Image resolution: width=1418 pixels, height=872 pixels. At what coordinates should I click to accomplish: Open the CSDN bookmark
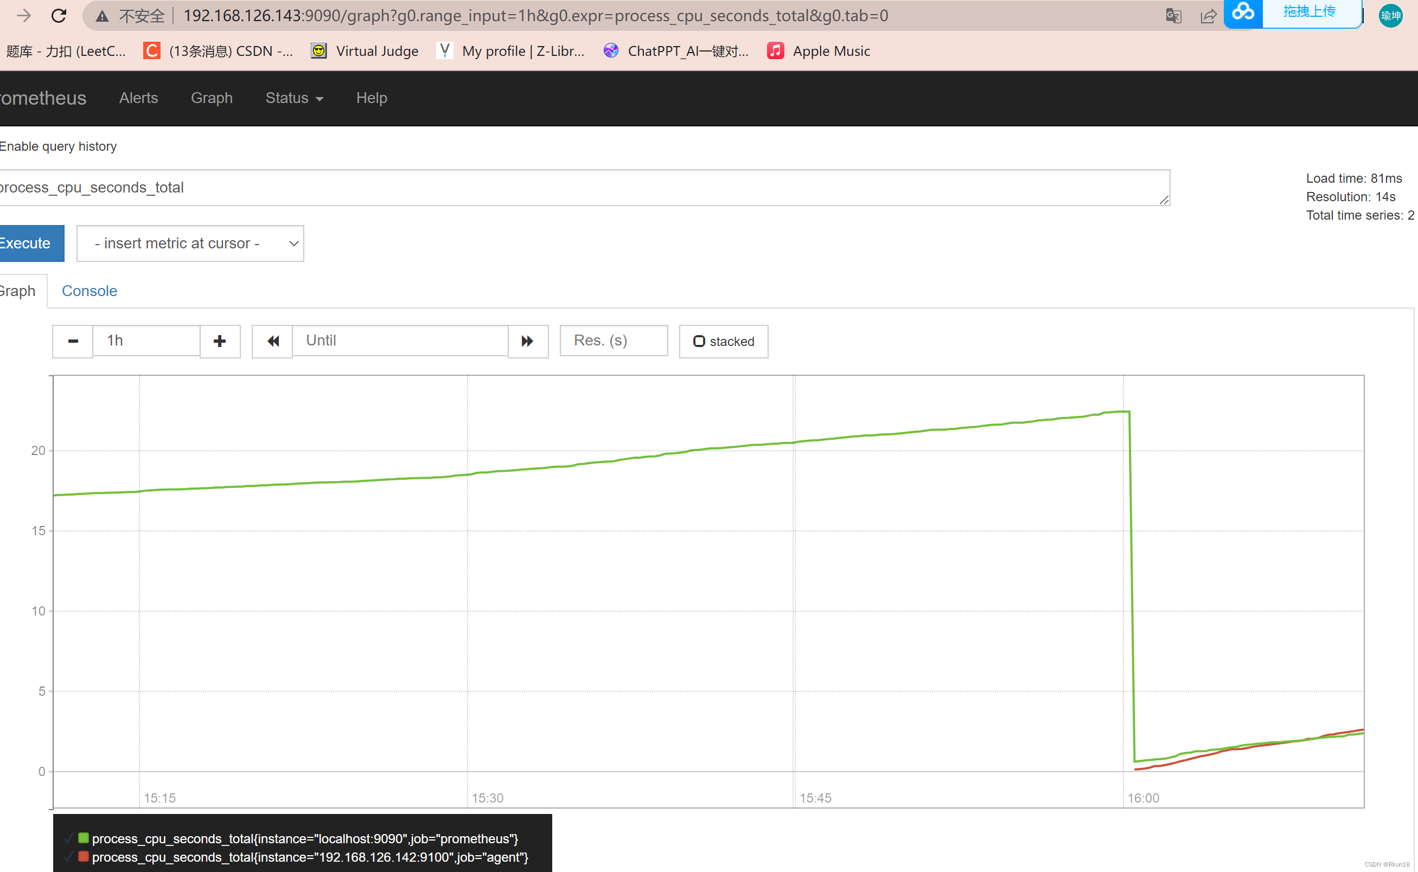(218, 51)
